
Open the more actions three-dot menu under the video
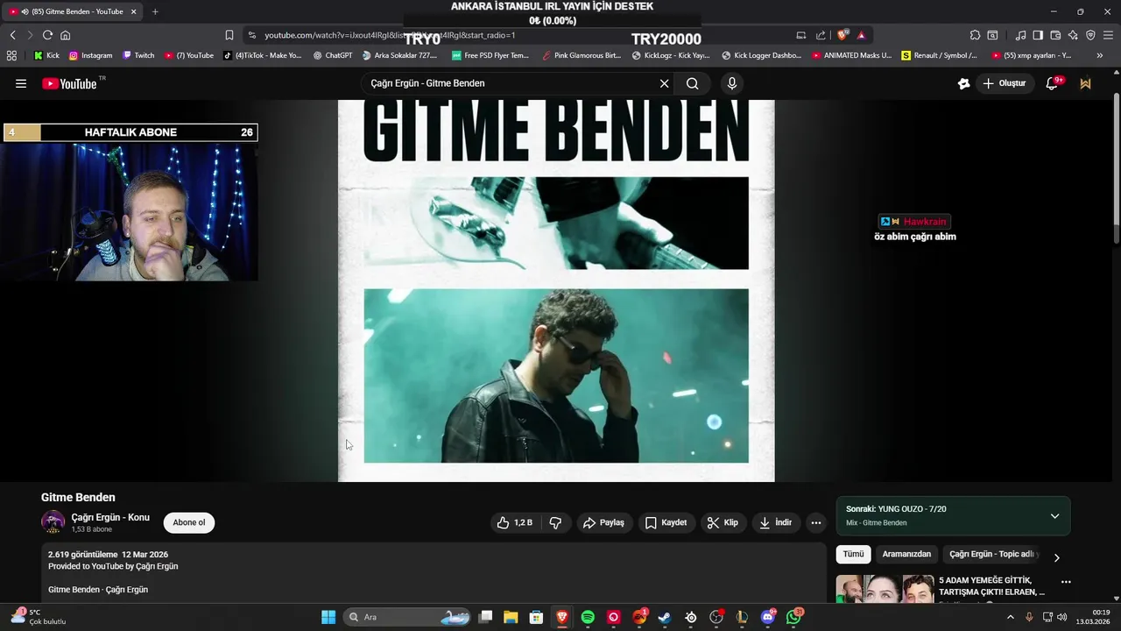pos(816,522)
